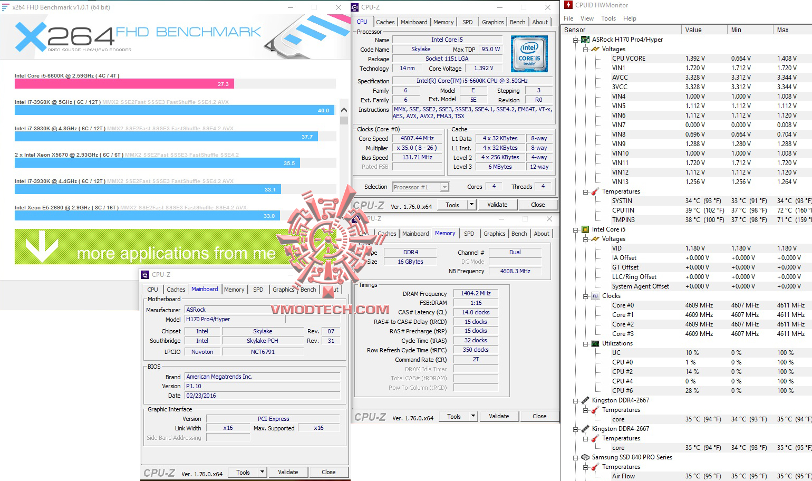Click Validate in CPU-Z processor window
Viewport: 812px width, 481px height.
pos(497,205)
